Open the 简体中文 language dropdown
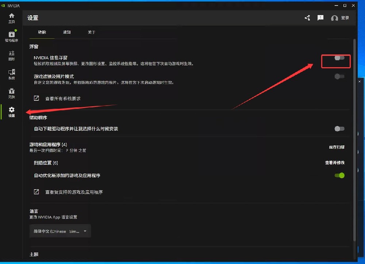The height and width of the screenshot is (264, 365). [60, 231]
